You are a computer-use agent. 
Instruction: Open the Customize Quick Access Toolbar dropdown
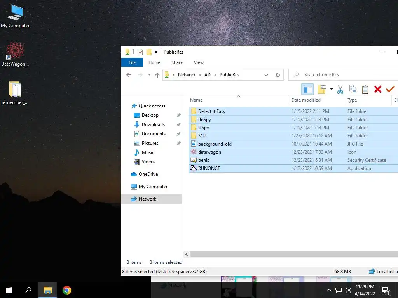(156, 52)
